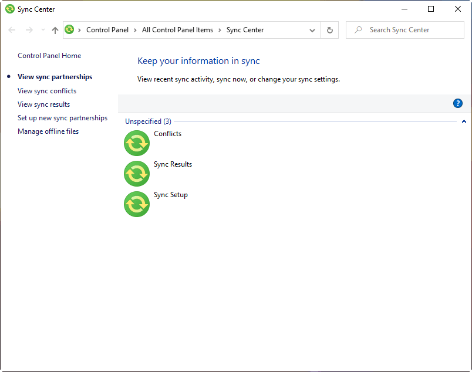Click the Search Sync Center field

[411, 30]
